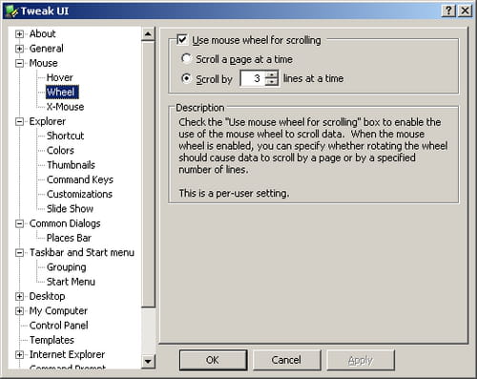
Task: Collapse the Mouse tree node
Action: 19,63
